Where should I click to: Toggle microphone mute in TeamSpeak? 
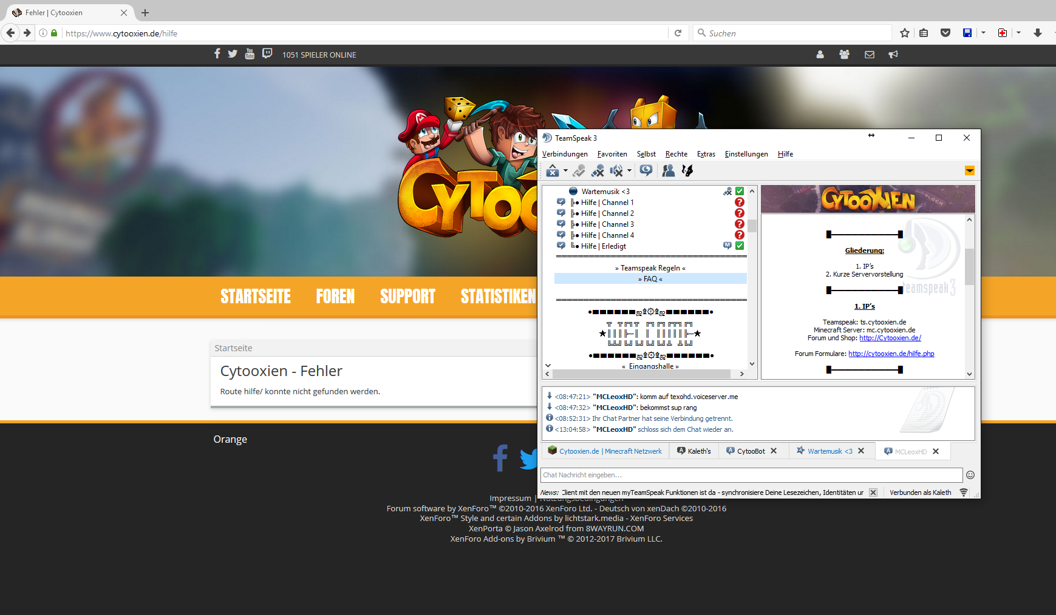(x=598, y=170)
